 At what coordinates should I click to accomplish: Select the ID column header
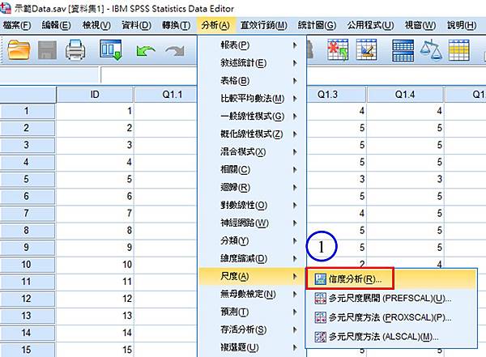(95, 95)
